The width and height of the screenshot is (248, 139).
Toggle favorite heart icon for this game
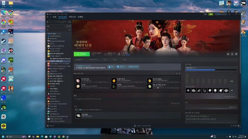pos(236,54)
